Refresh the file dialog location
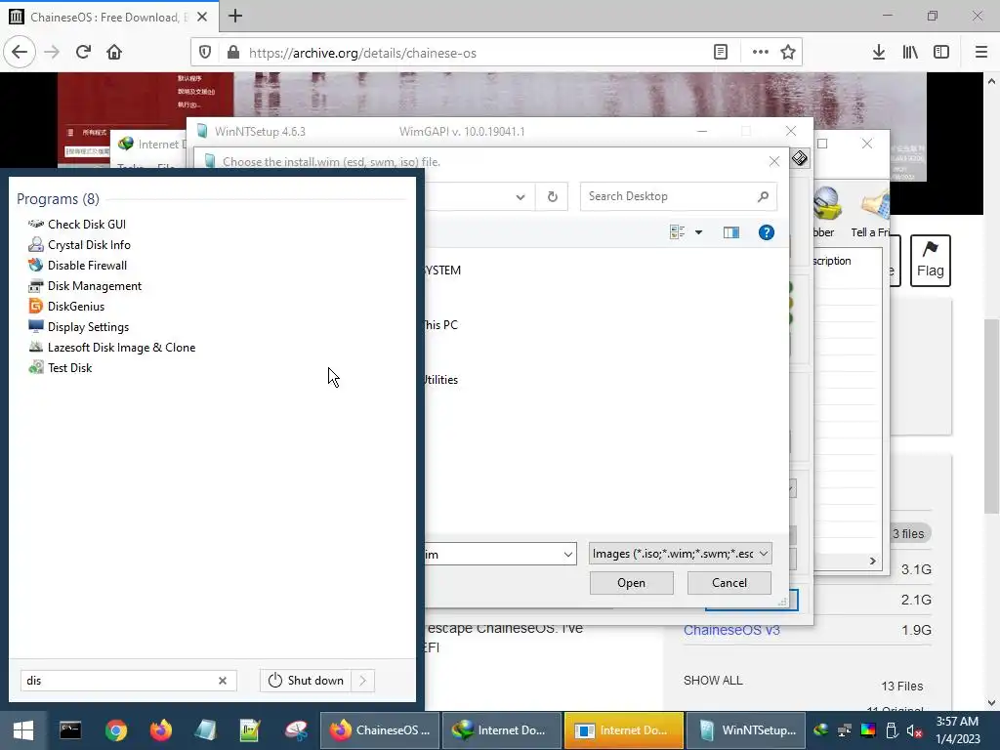This screenshot has width=1000, height=750. (553, 196)
